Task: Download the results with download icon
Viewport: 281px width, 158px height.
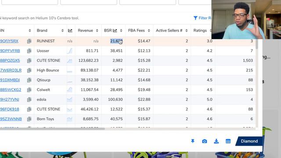Action: [216, 141]
